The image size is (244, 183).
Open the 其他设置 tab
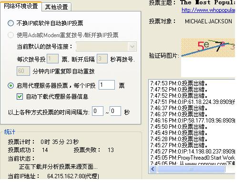56,7
